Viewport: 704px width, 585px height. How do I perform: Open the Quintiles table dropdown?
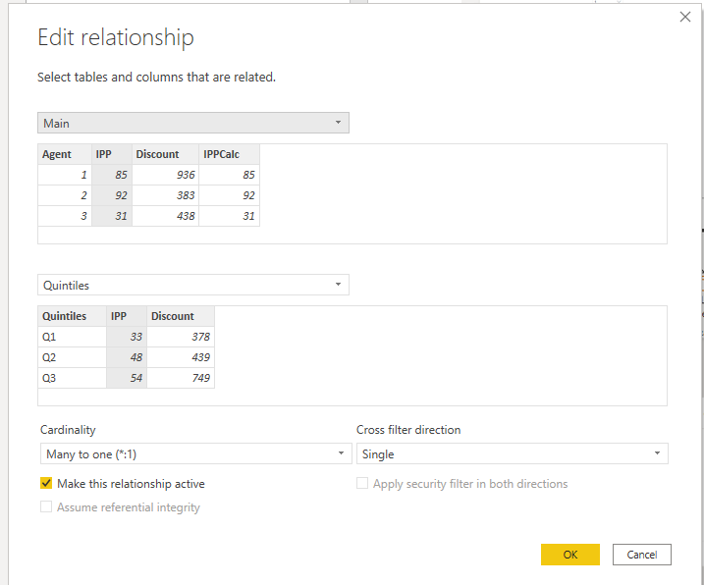coord(193,285)
